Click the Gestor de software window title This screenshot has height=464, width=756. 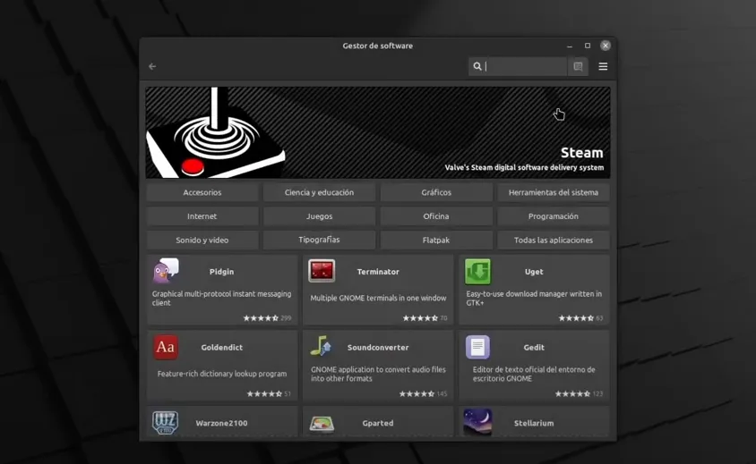point(377,46)
